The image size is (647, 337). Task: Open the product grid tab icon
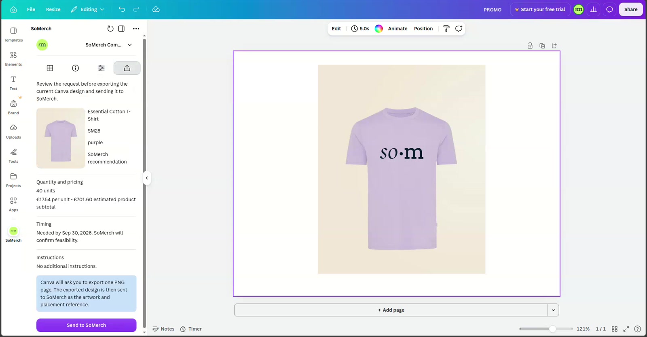tap(50, 68)
